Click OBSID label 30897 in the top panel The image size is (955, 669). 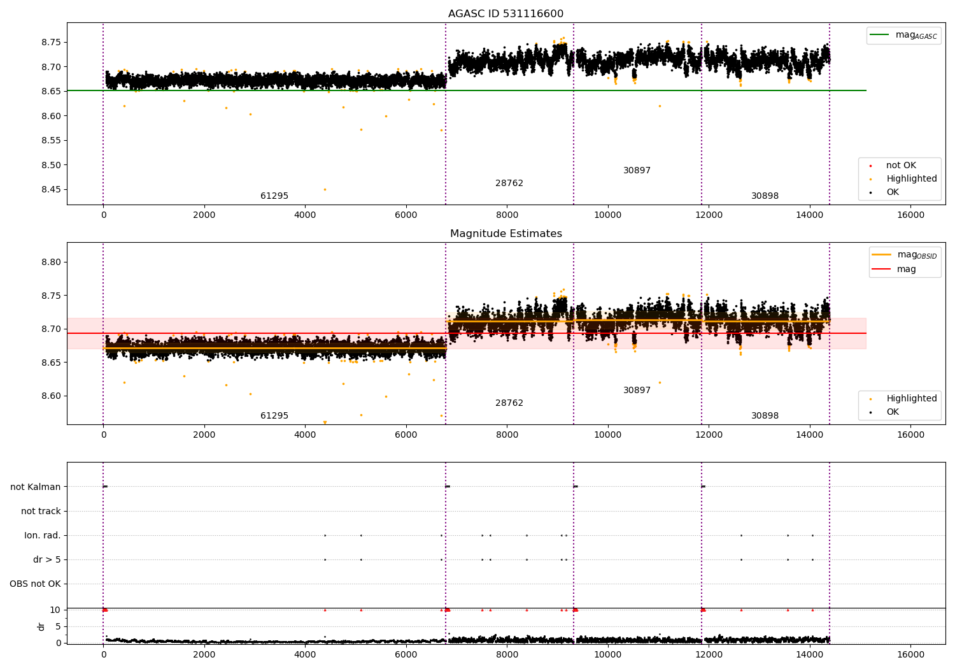tap(637, 171)
